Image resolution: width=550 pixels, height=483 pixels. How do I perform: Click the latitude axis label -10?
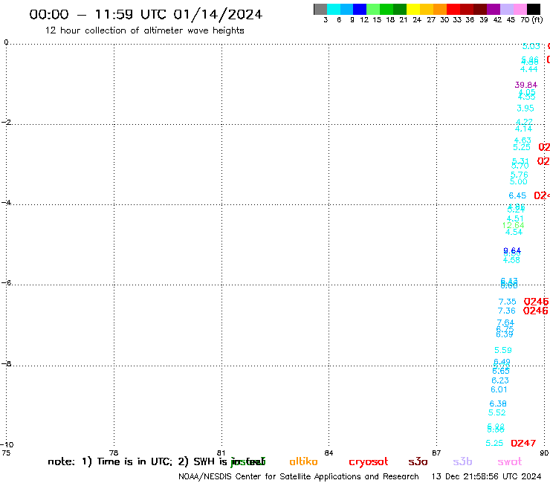[x=7, y=445]
